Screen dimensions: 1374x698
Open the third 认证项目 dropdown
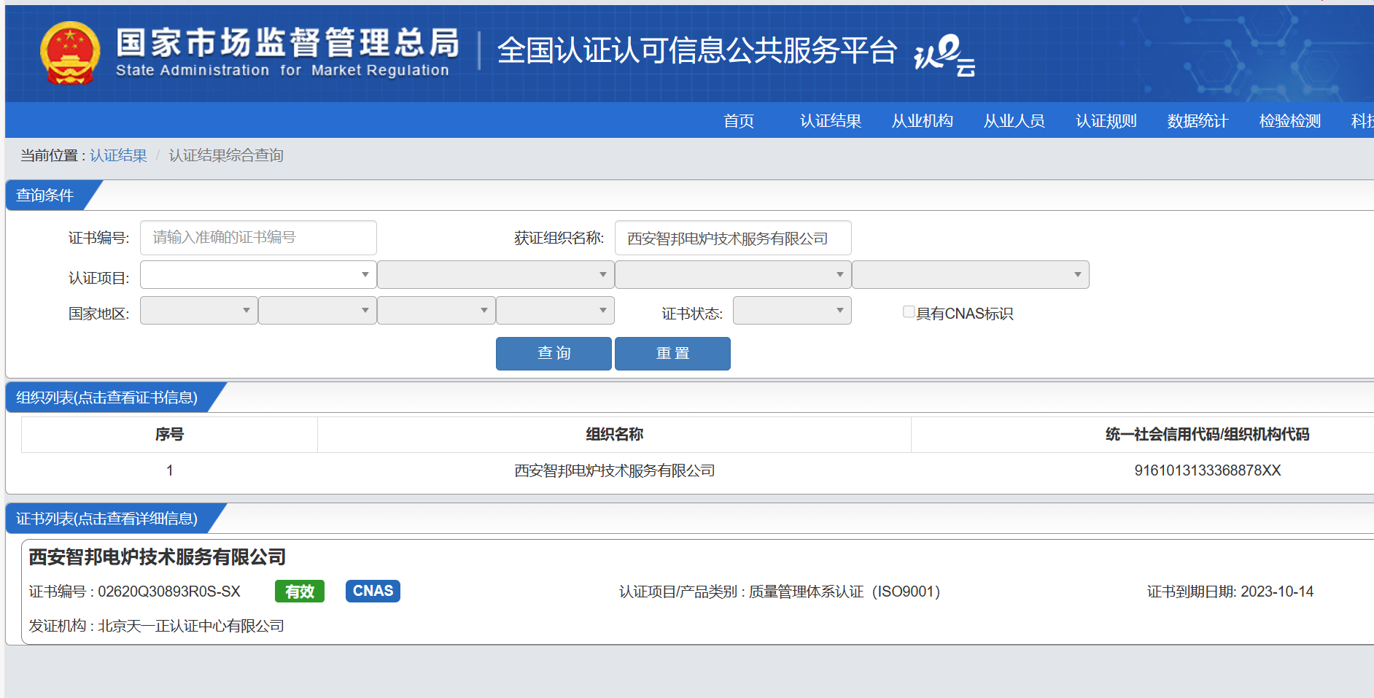coord(733,275)
